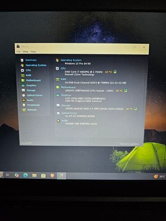Click the 34 °C storage temperature value
Viewport: 166px width, 221px height.
click(x=129, y=109)
